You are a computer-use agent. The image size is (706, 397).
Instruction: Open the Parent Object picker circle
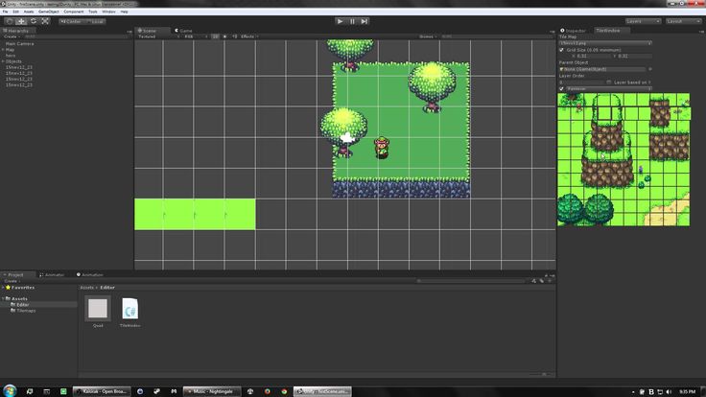point(649,69)
